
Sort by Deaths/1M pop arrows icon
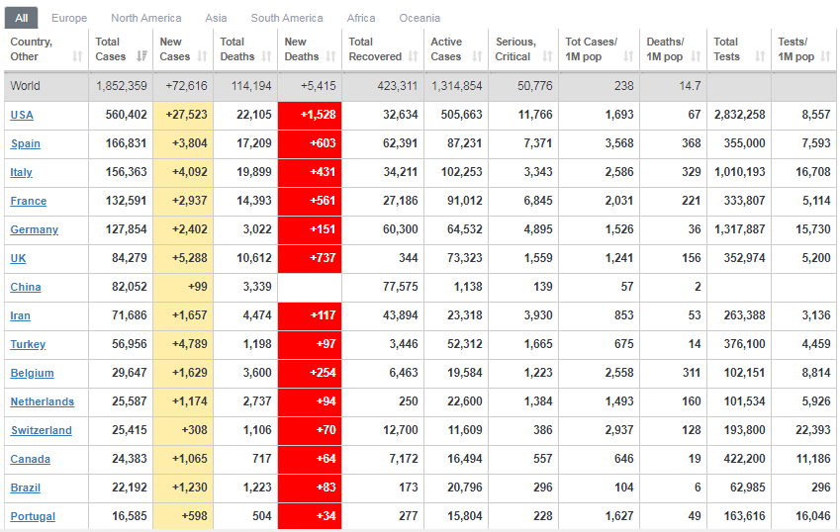point(696,56)
